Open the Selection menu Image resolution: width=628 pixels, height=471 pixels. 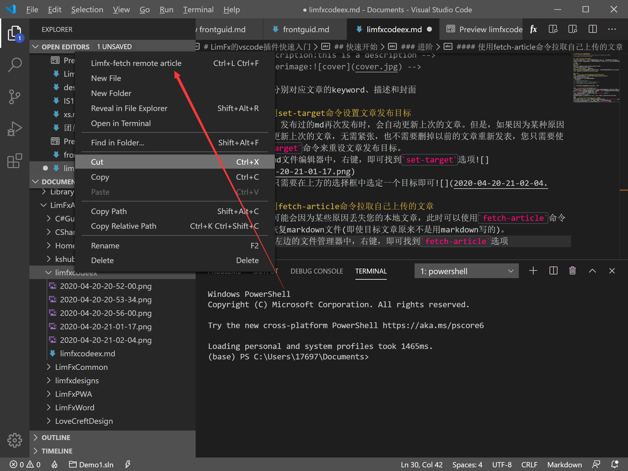click(87, 10)
